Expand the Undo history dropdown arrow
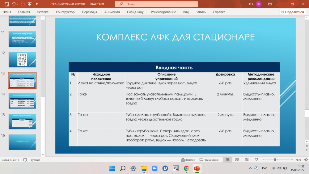 tap(18, 4)
